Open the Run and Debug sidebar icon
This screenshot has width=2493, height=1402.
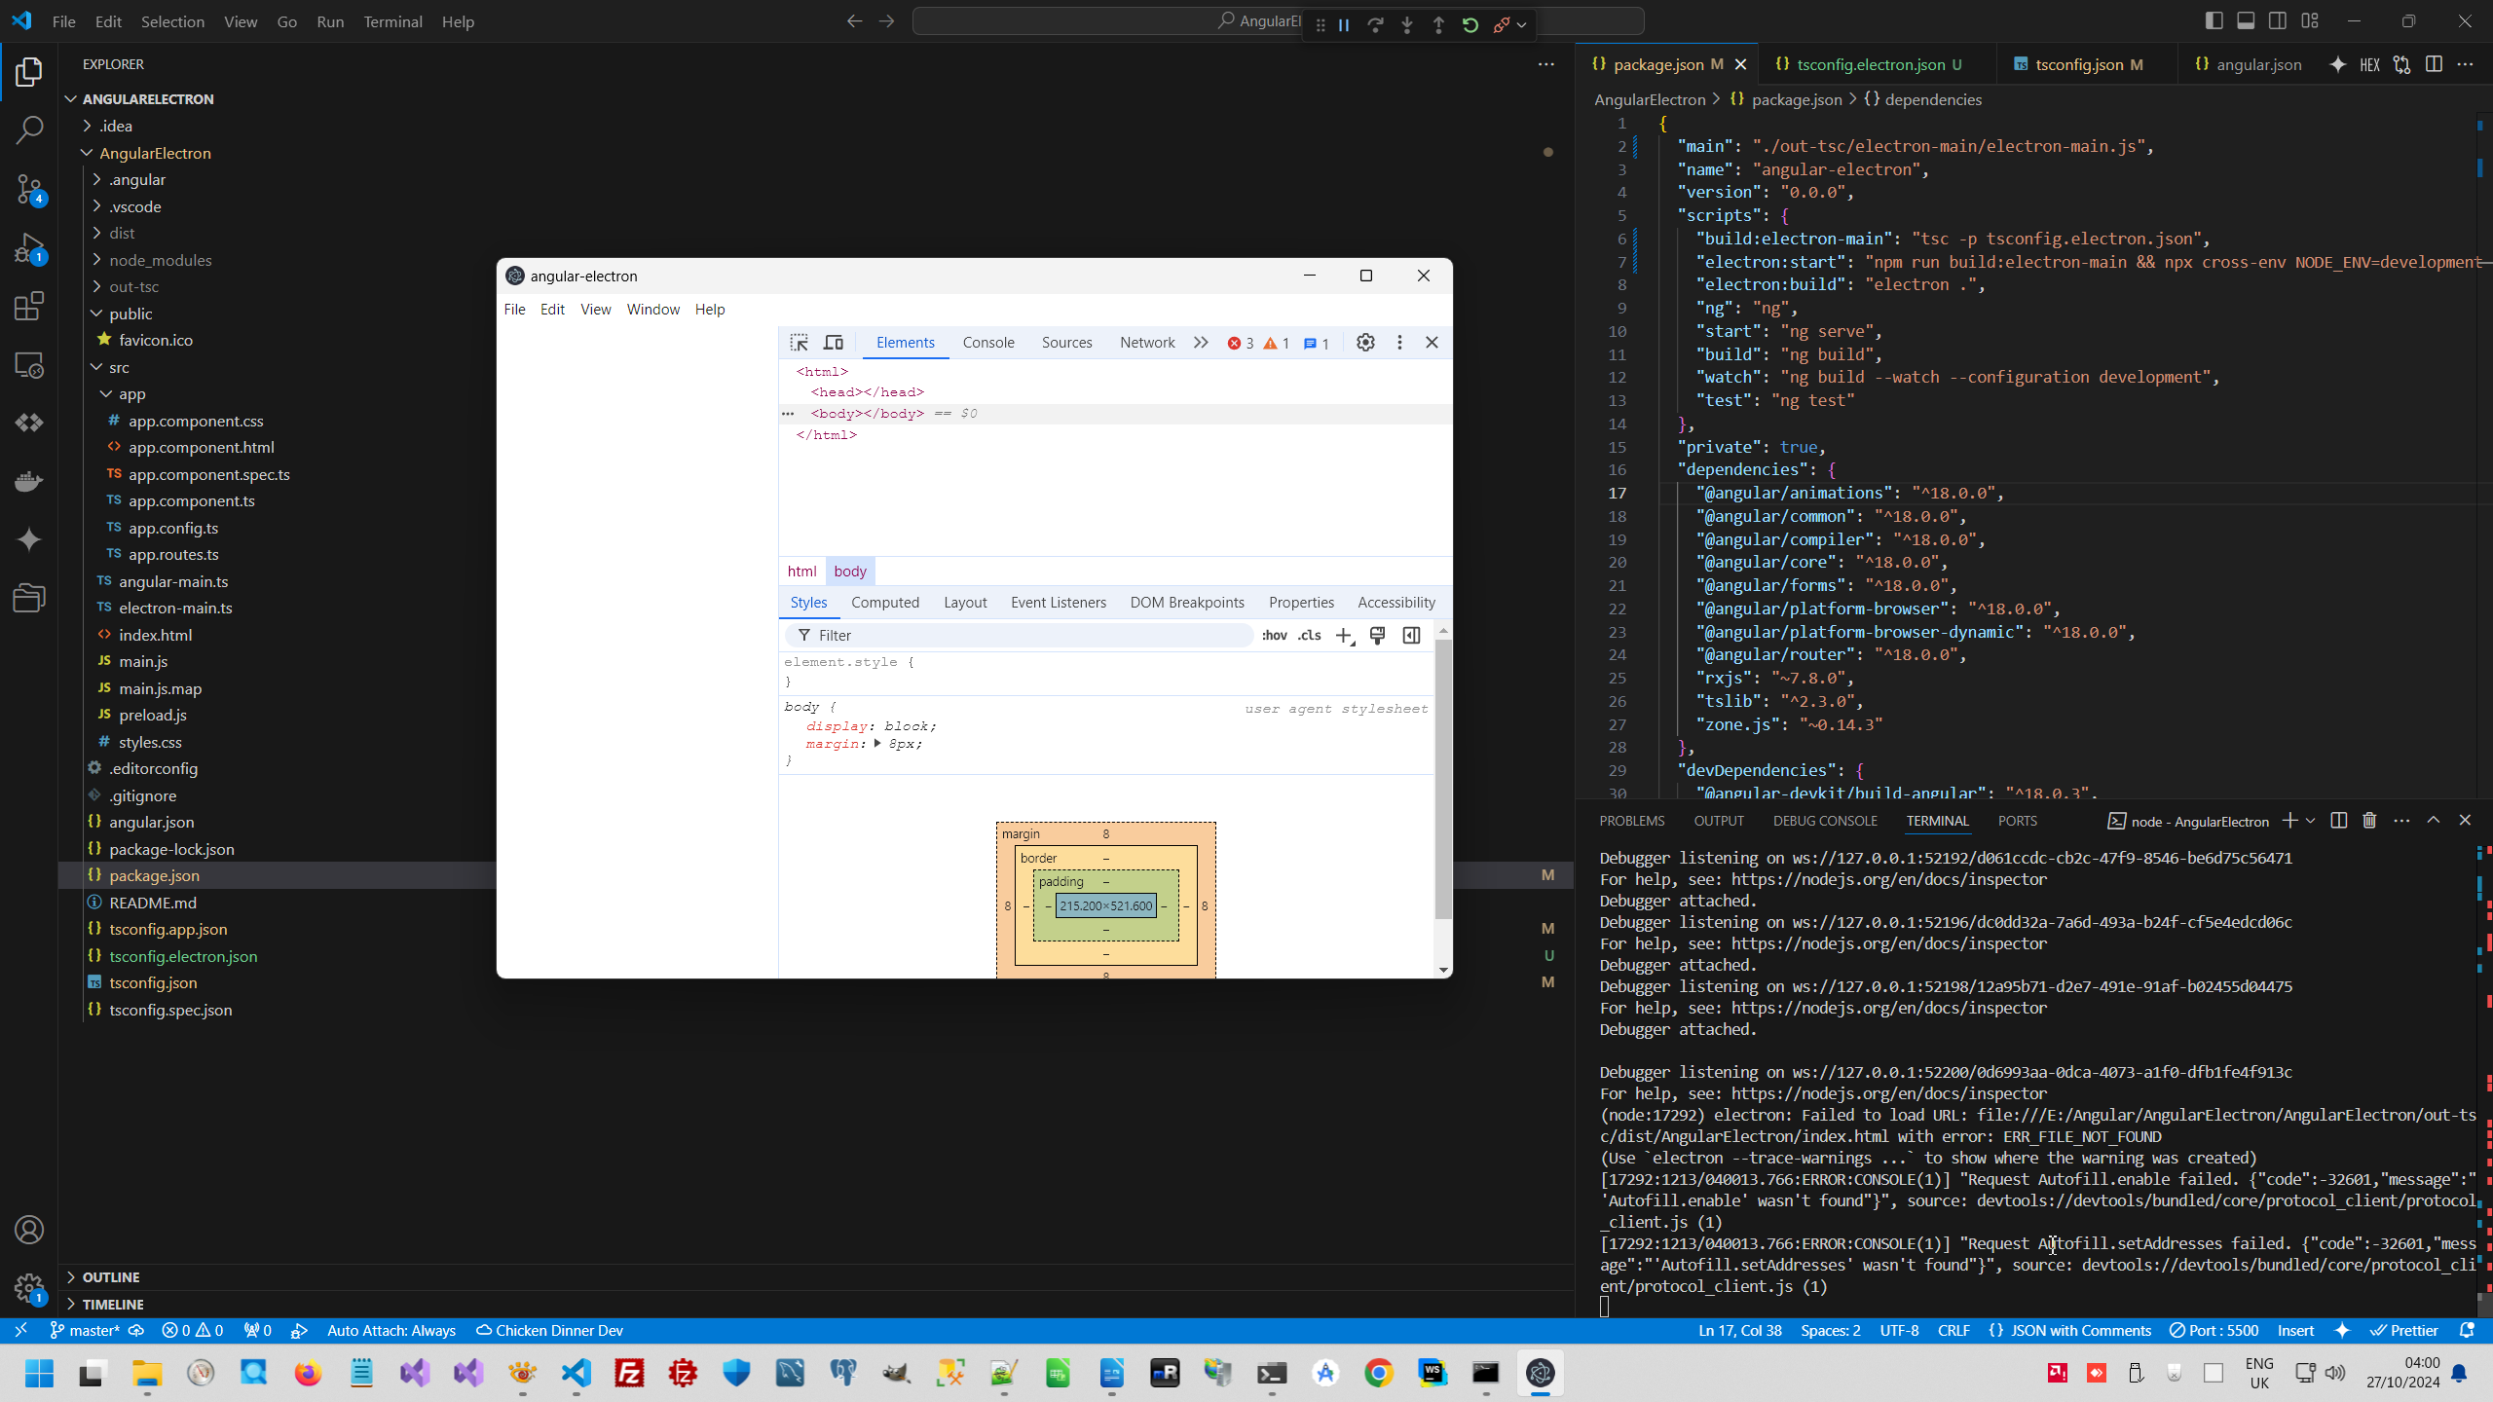point(29,247)
